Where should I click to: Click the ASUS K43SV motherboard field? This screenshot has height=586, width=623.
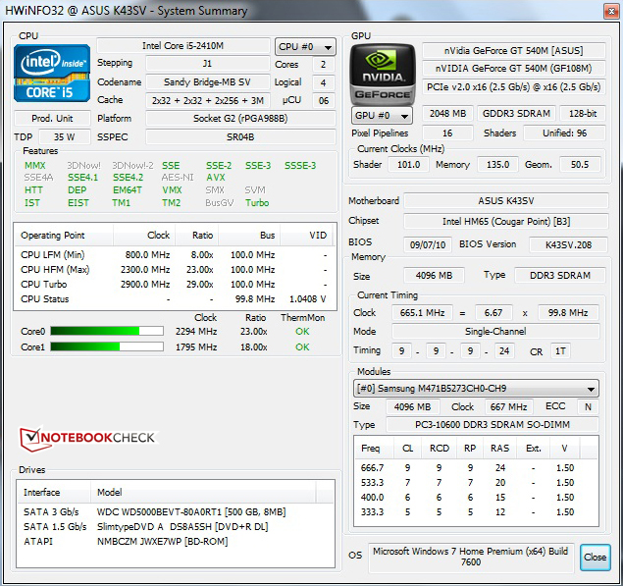coord(506,201)
